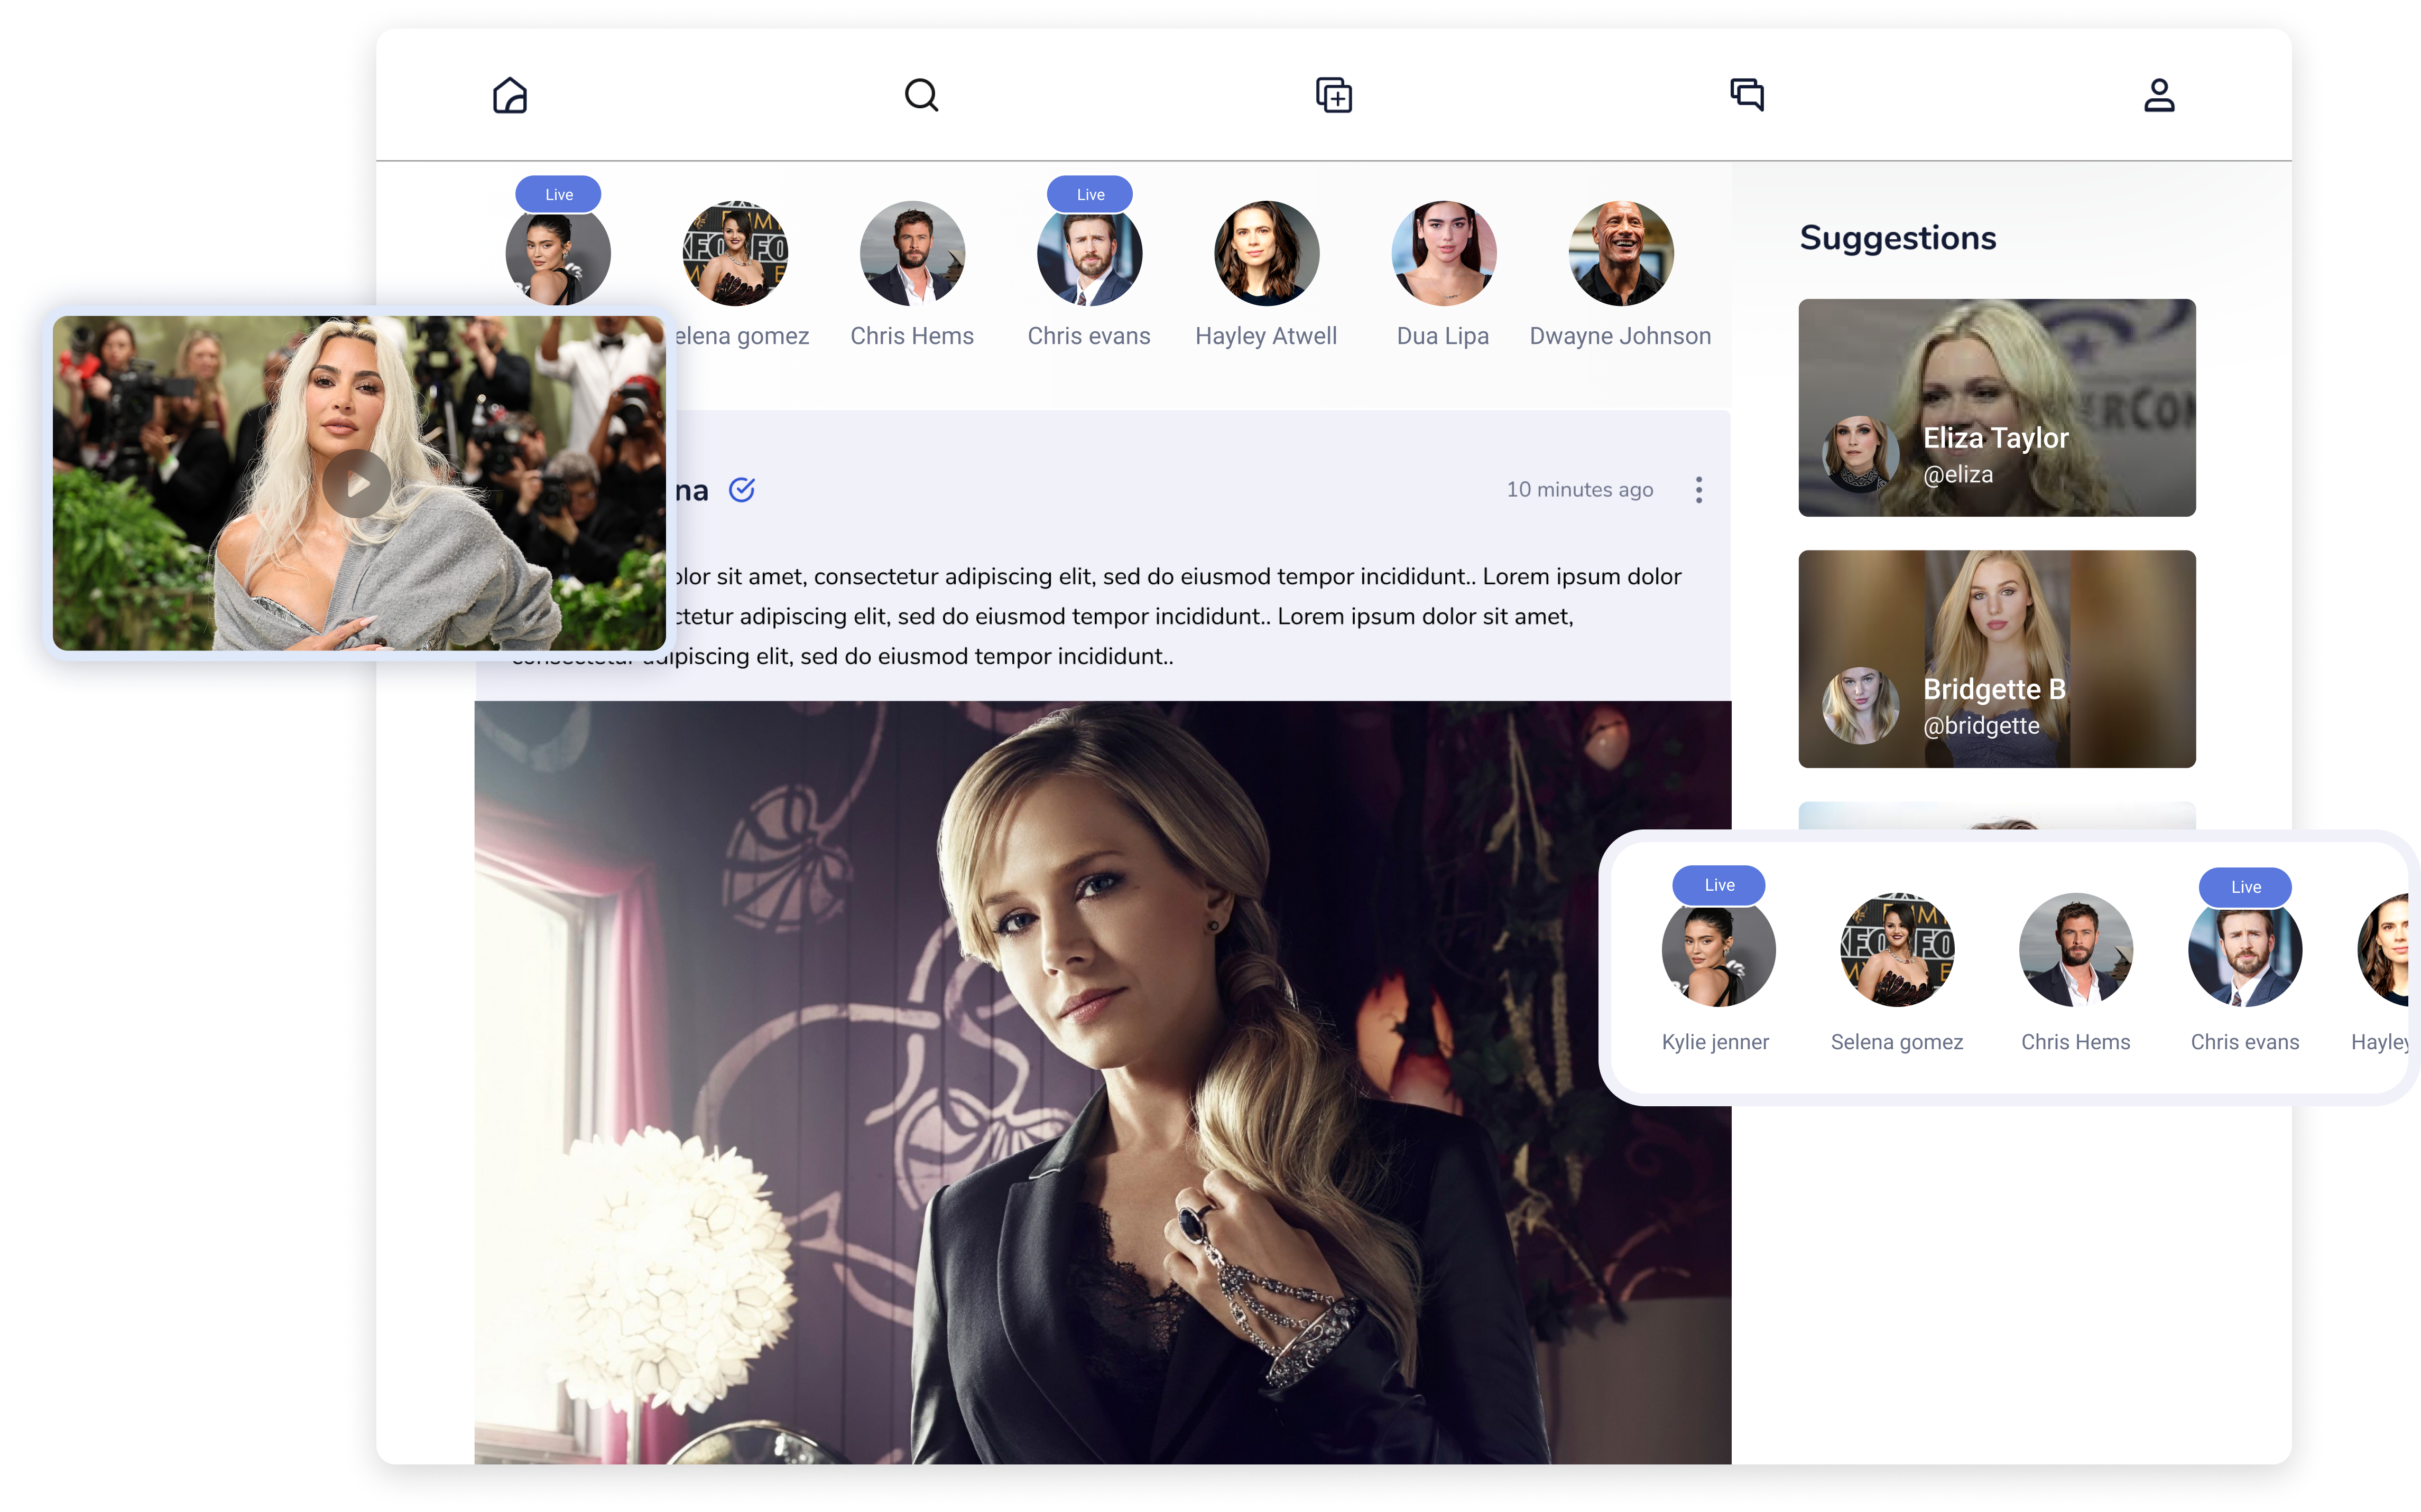2421x1512 pixels.
Task: Open the Live badge on Chris evans story
Action: coord(1089,194)
